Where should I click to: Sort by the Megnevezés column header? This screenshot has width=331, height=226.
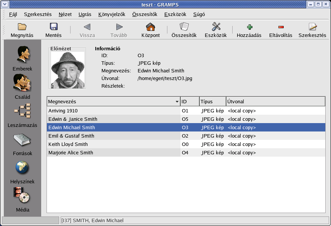[113, 102]
